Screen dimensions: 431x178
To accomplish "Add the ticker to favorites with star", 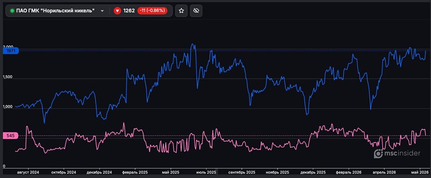I will [181, 11].
